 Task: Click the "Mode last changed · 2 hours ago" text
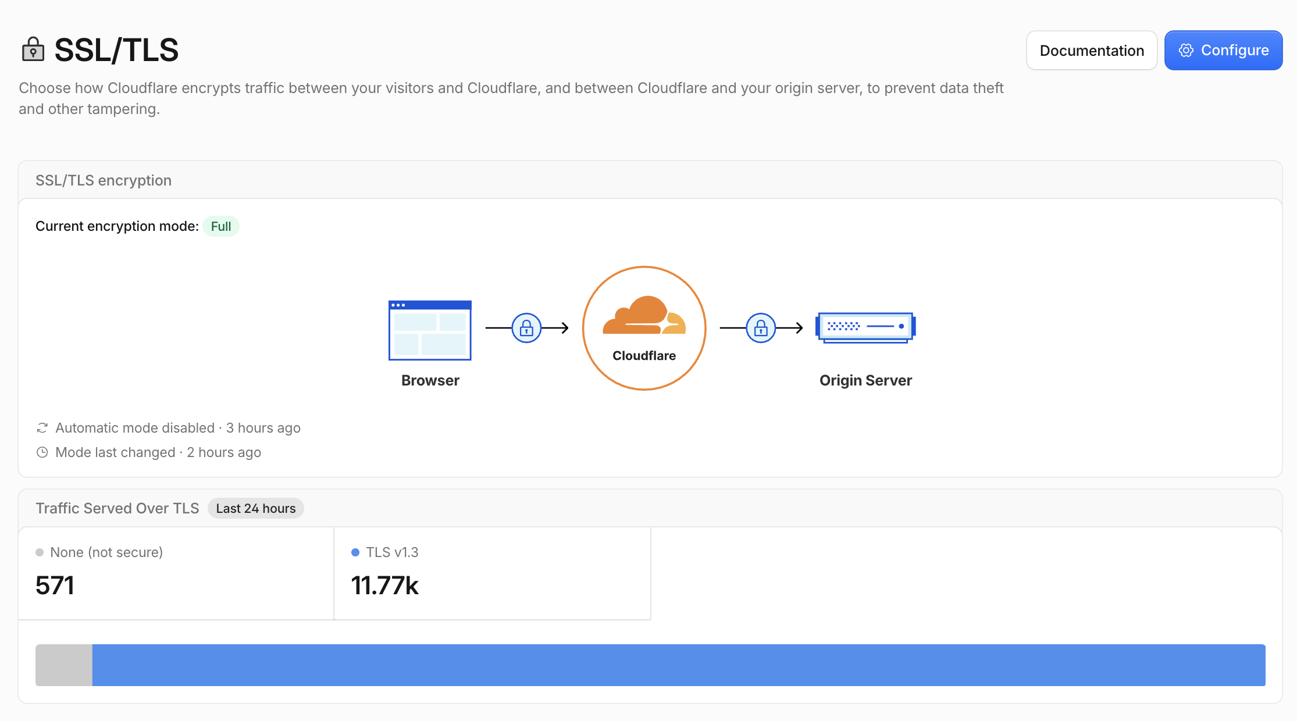coord(158,452)
